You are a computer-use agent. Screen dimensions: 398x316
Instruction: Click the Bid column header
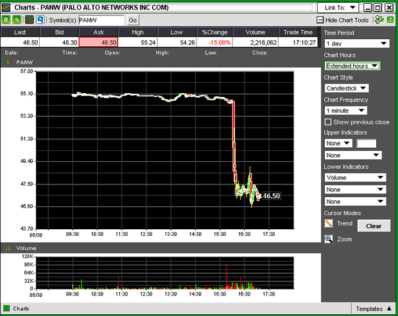pos(59,32)
